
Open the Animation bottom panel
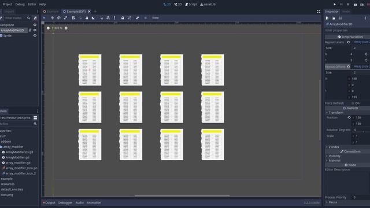(x=94, y=203)
